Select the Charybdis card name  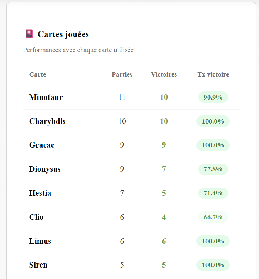[47, 121]
